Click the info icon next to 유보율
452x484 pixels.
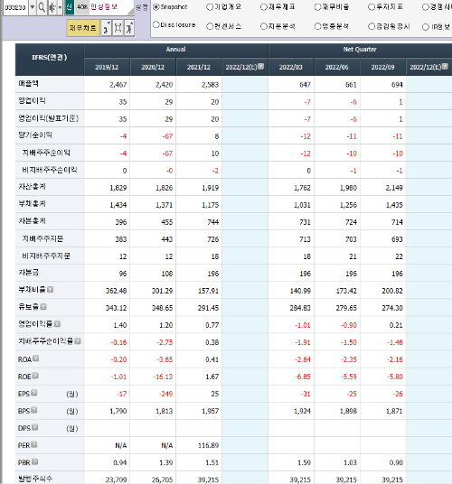(x=43, y=306)
